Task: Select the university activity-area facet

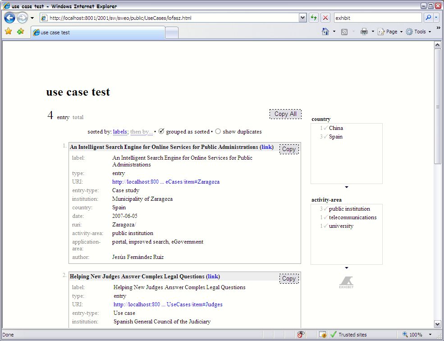Action: [x=341, y=226]
